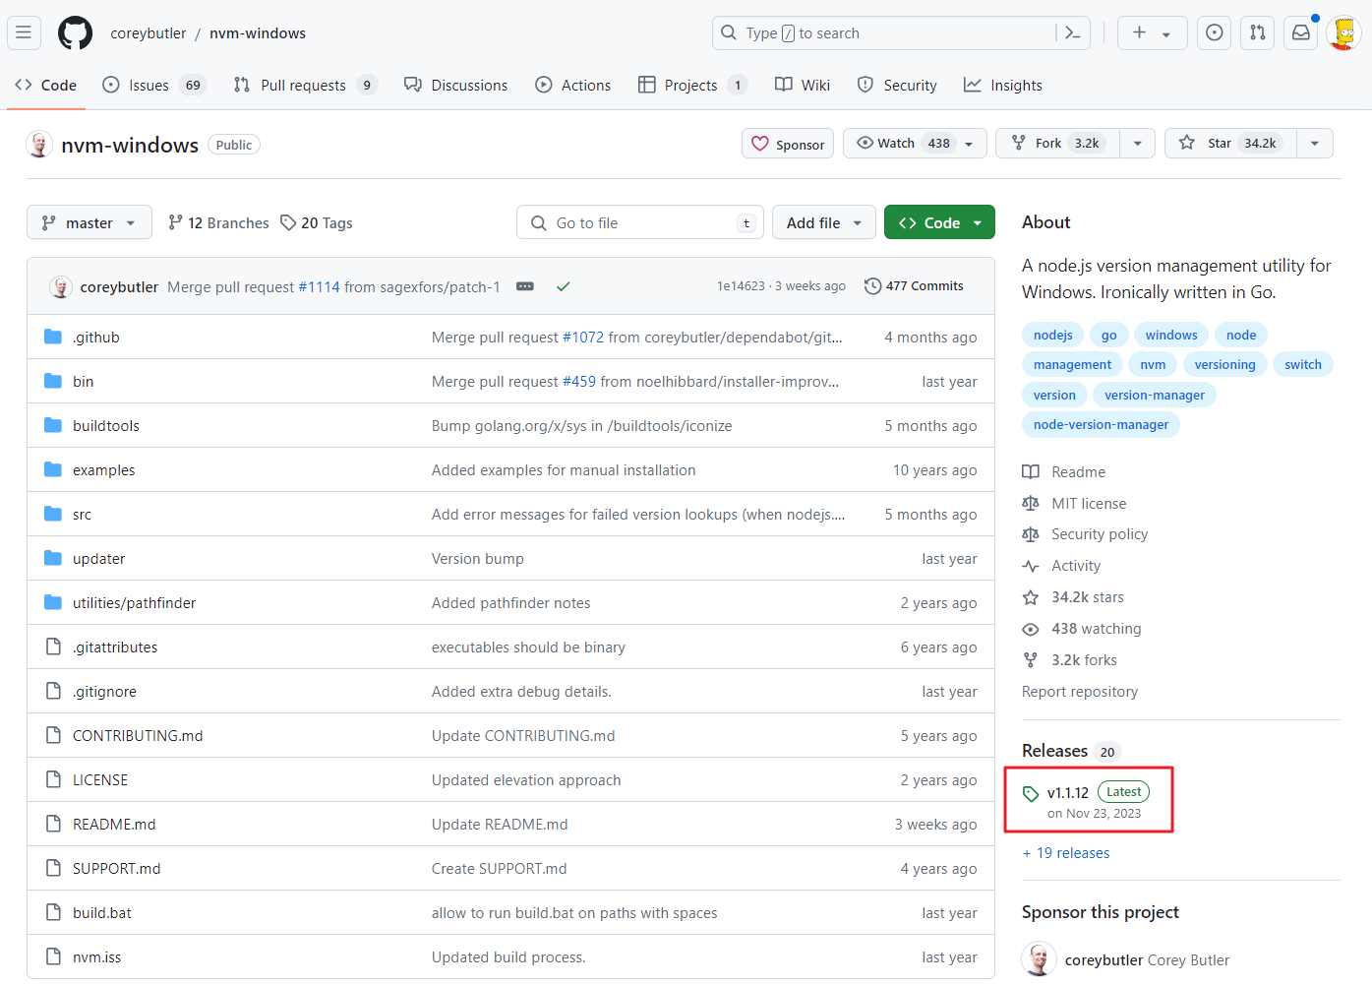Click the Sponsor heart button
This screenshot has width=1372, height=986.
coord(788,144)
